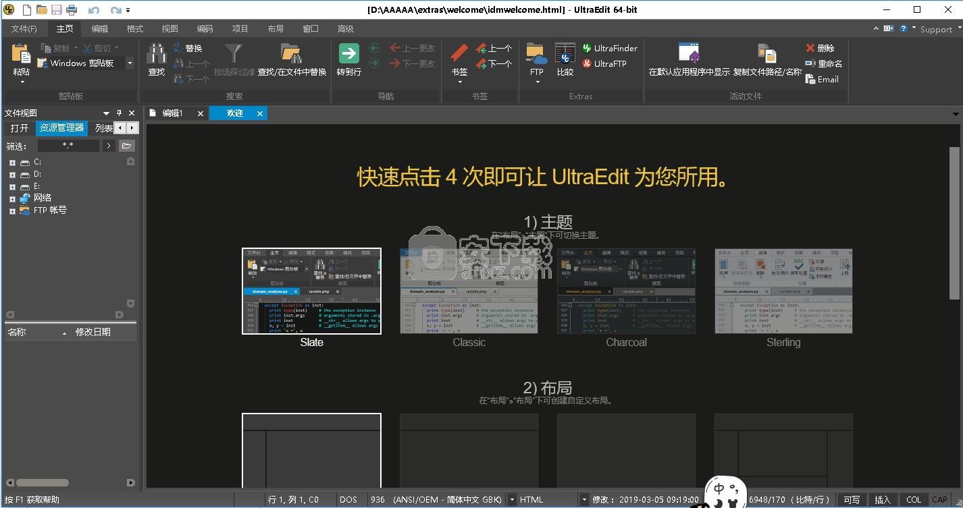
Task: Expand the Network (网络) tree node
Action: tap(12, 199)
